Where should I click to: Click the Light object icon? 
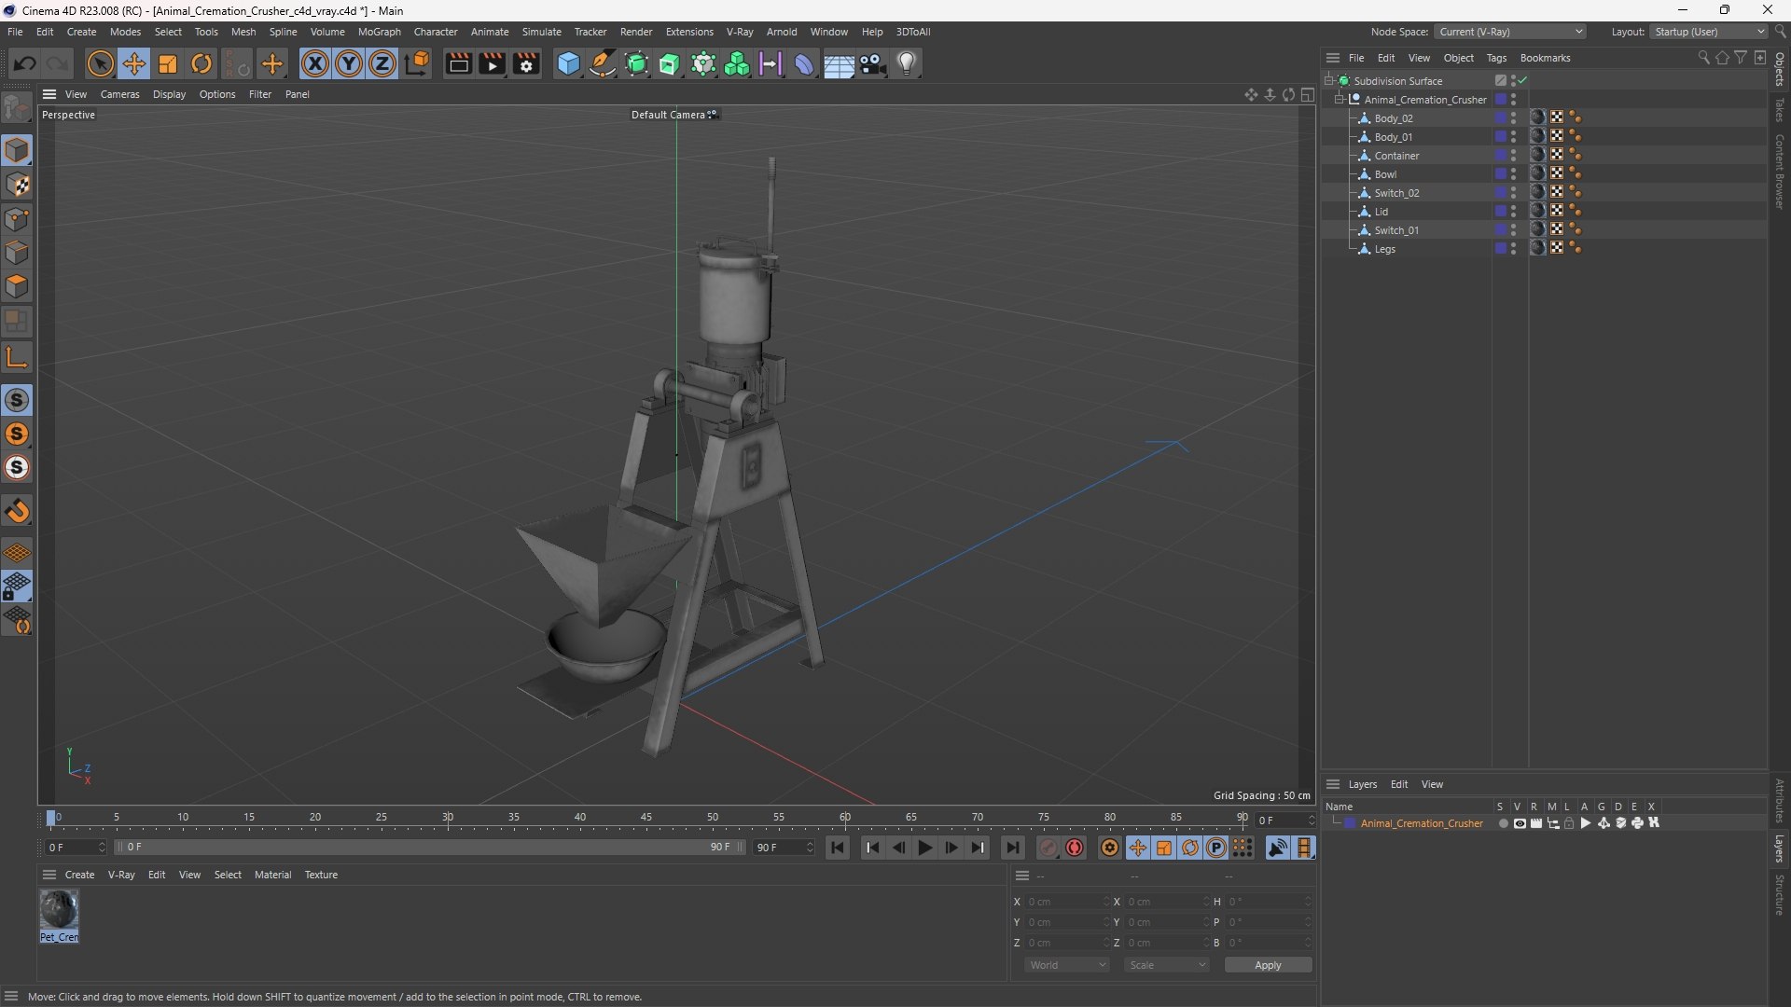click(x=907, y=63)
